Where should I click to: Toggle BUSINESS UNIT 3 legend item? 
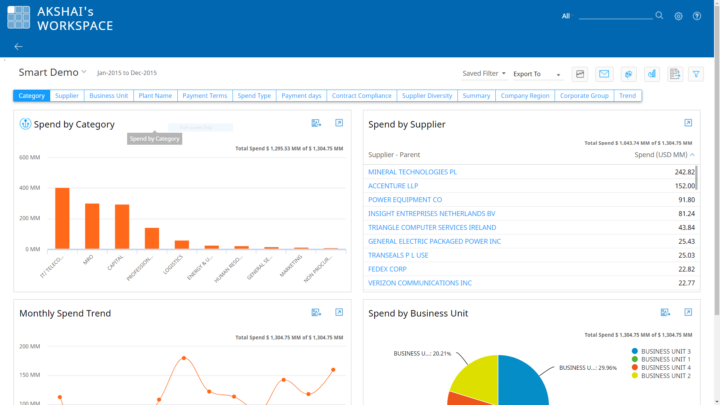pos(666,351)
